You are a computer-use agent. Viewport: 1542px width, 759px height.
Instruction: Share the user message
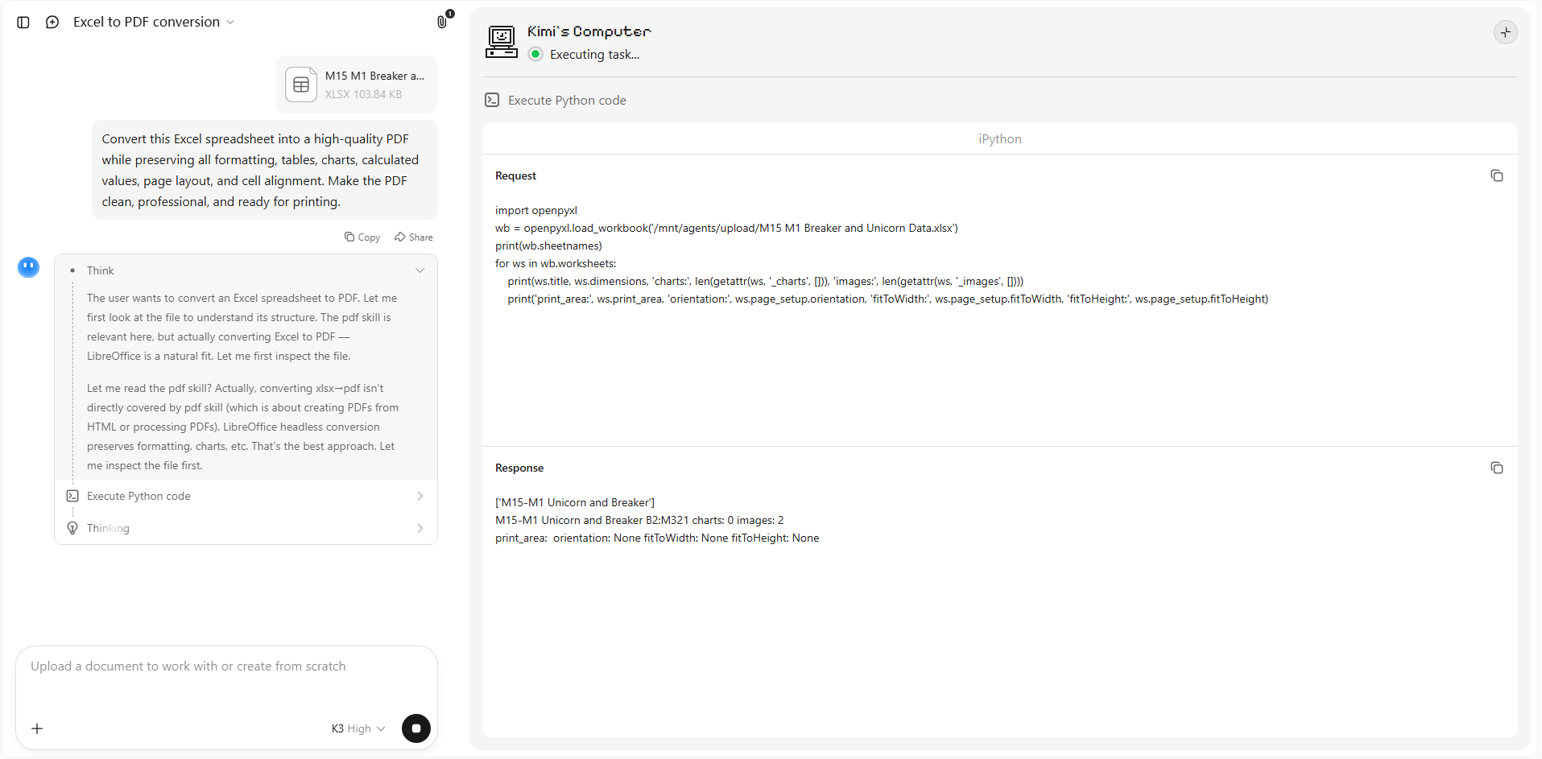click(x=414, y=237)
